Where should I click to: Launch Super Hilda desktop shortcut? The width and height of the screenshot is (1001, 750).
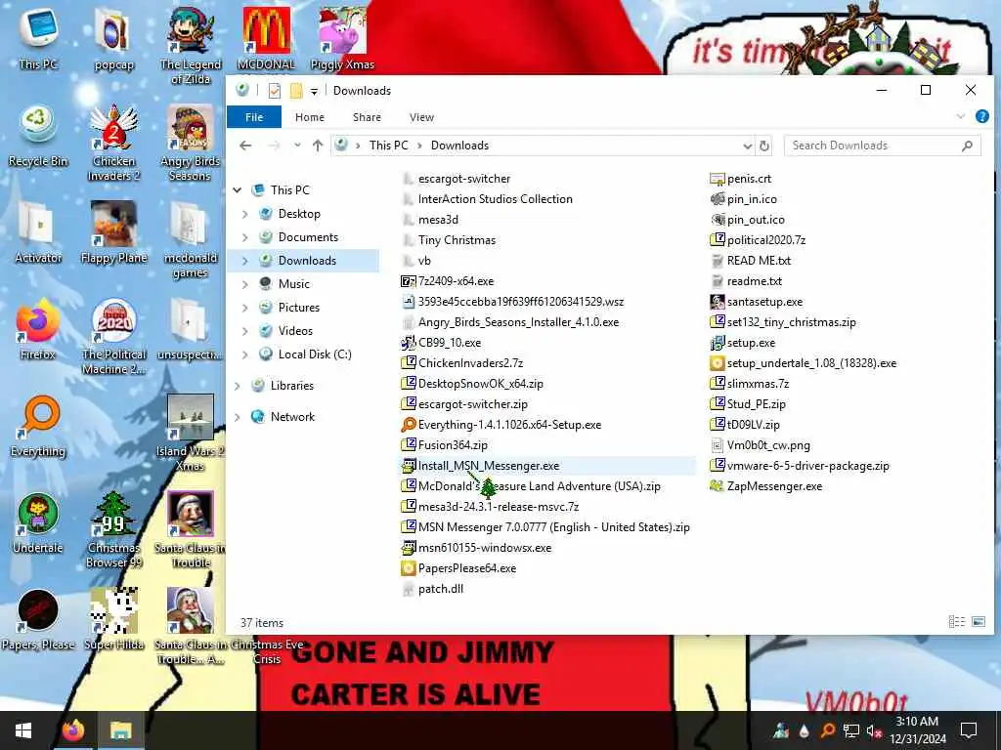(x=113, y=620)
